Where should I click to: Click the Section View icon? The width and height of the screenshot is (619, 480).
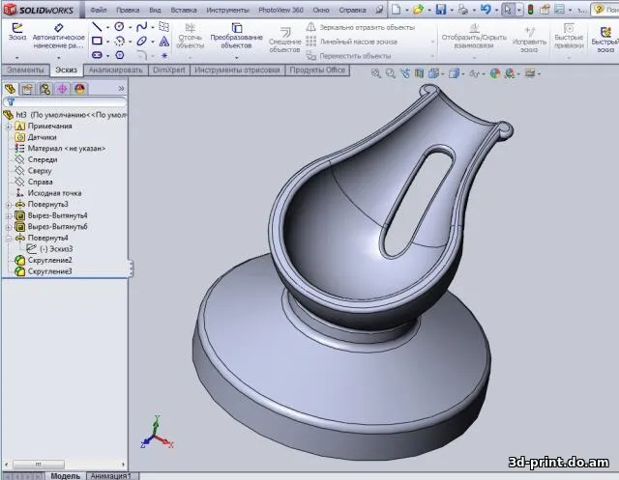point(419,72)
